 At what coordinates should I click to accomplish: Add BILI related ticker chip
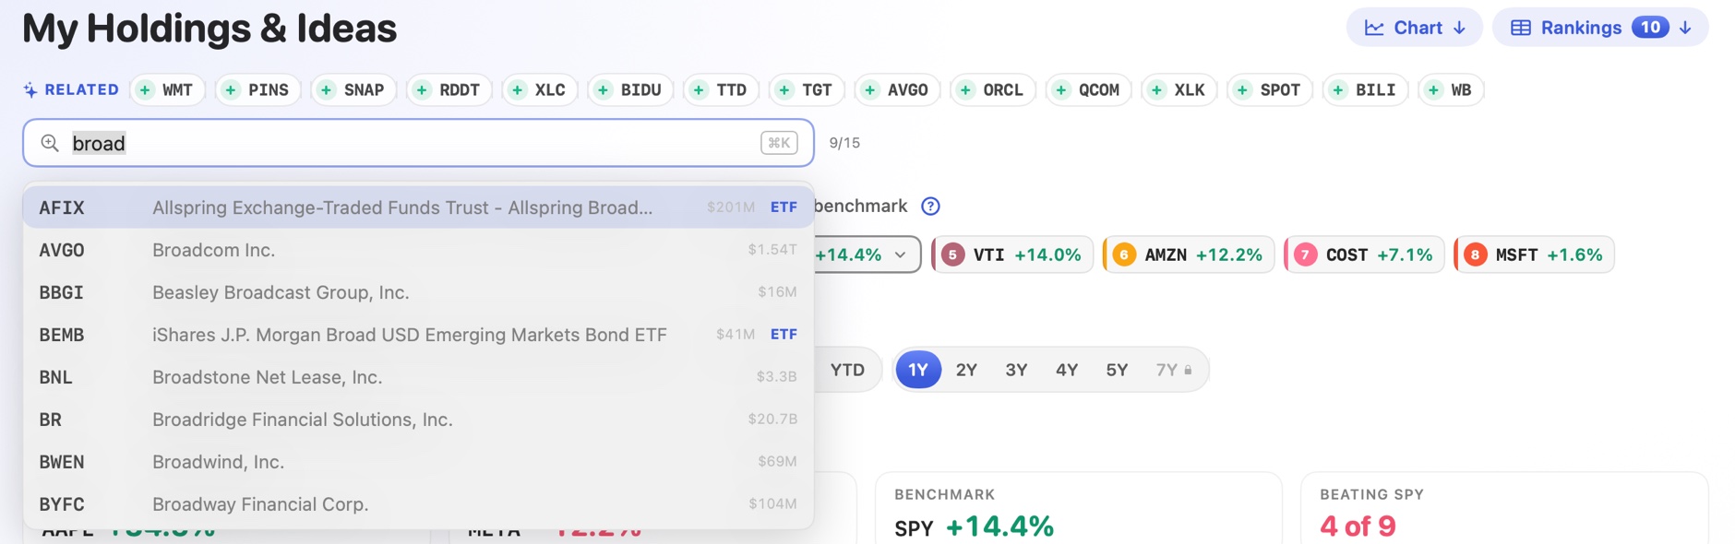pos(1366,89)
